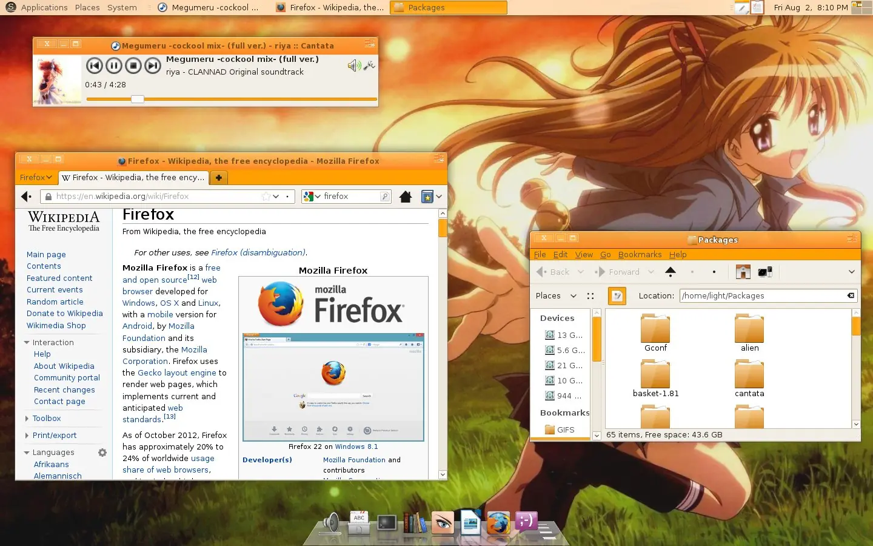Image resolution: width=873 pixels, height=546 pixels.
Task: Open LibreOffice Impress from the dock
Action: point(471,523)
